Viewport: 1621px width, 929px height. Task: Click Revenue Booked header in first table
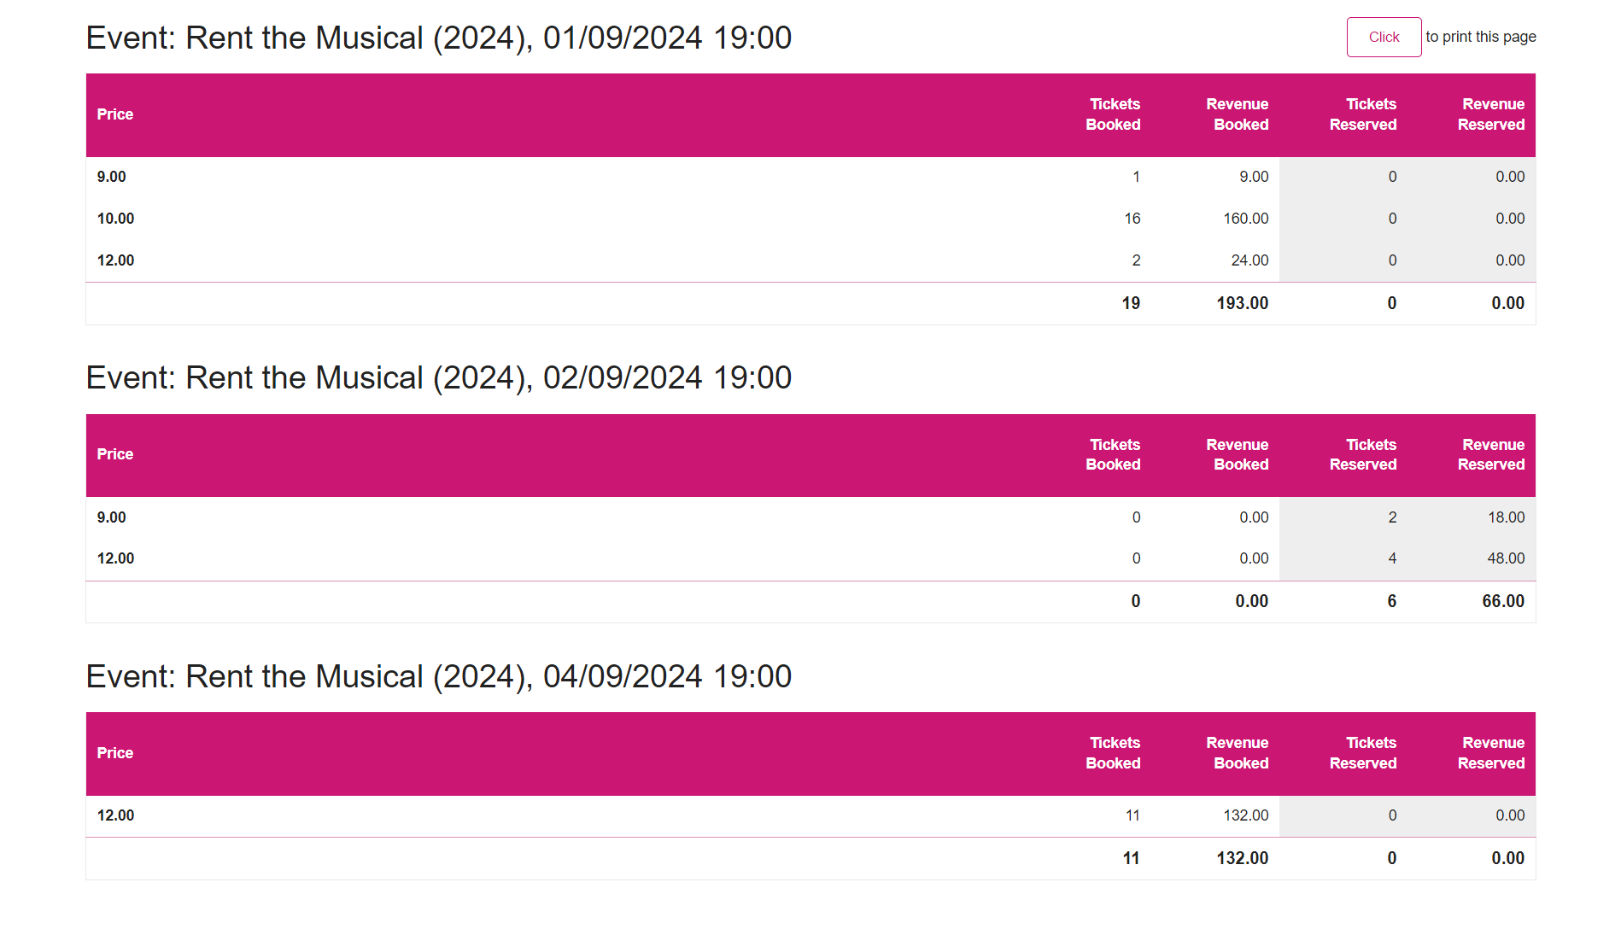point(1238,114)
